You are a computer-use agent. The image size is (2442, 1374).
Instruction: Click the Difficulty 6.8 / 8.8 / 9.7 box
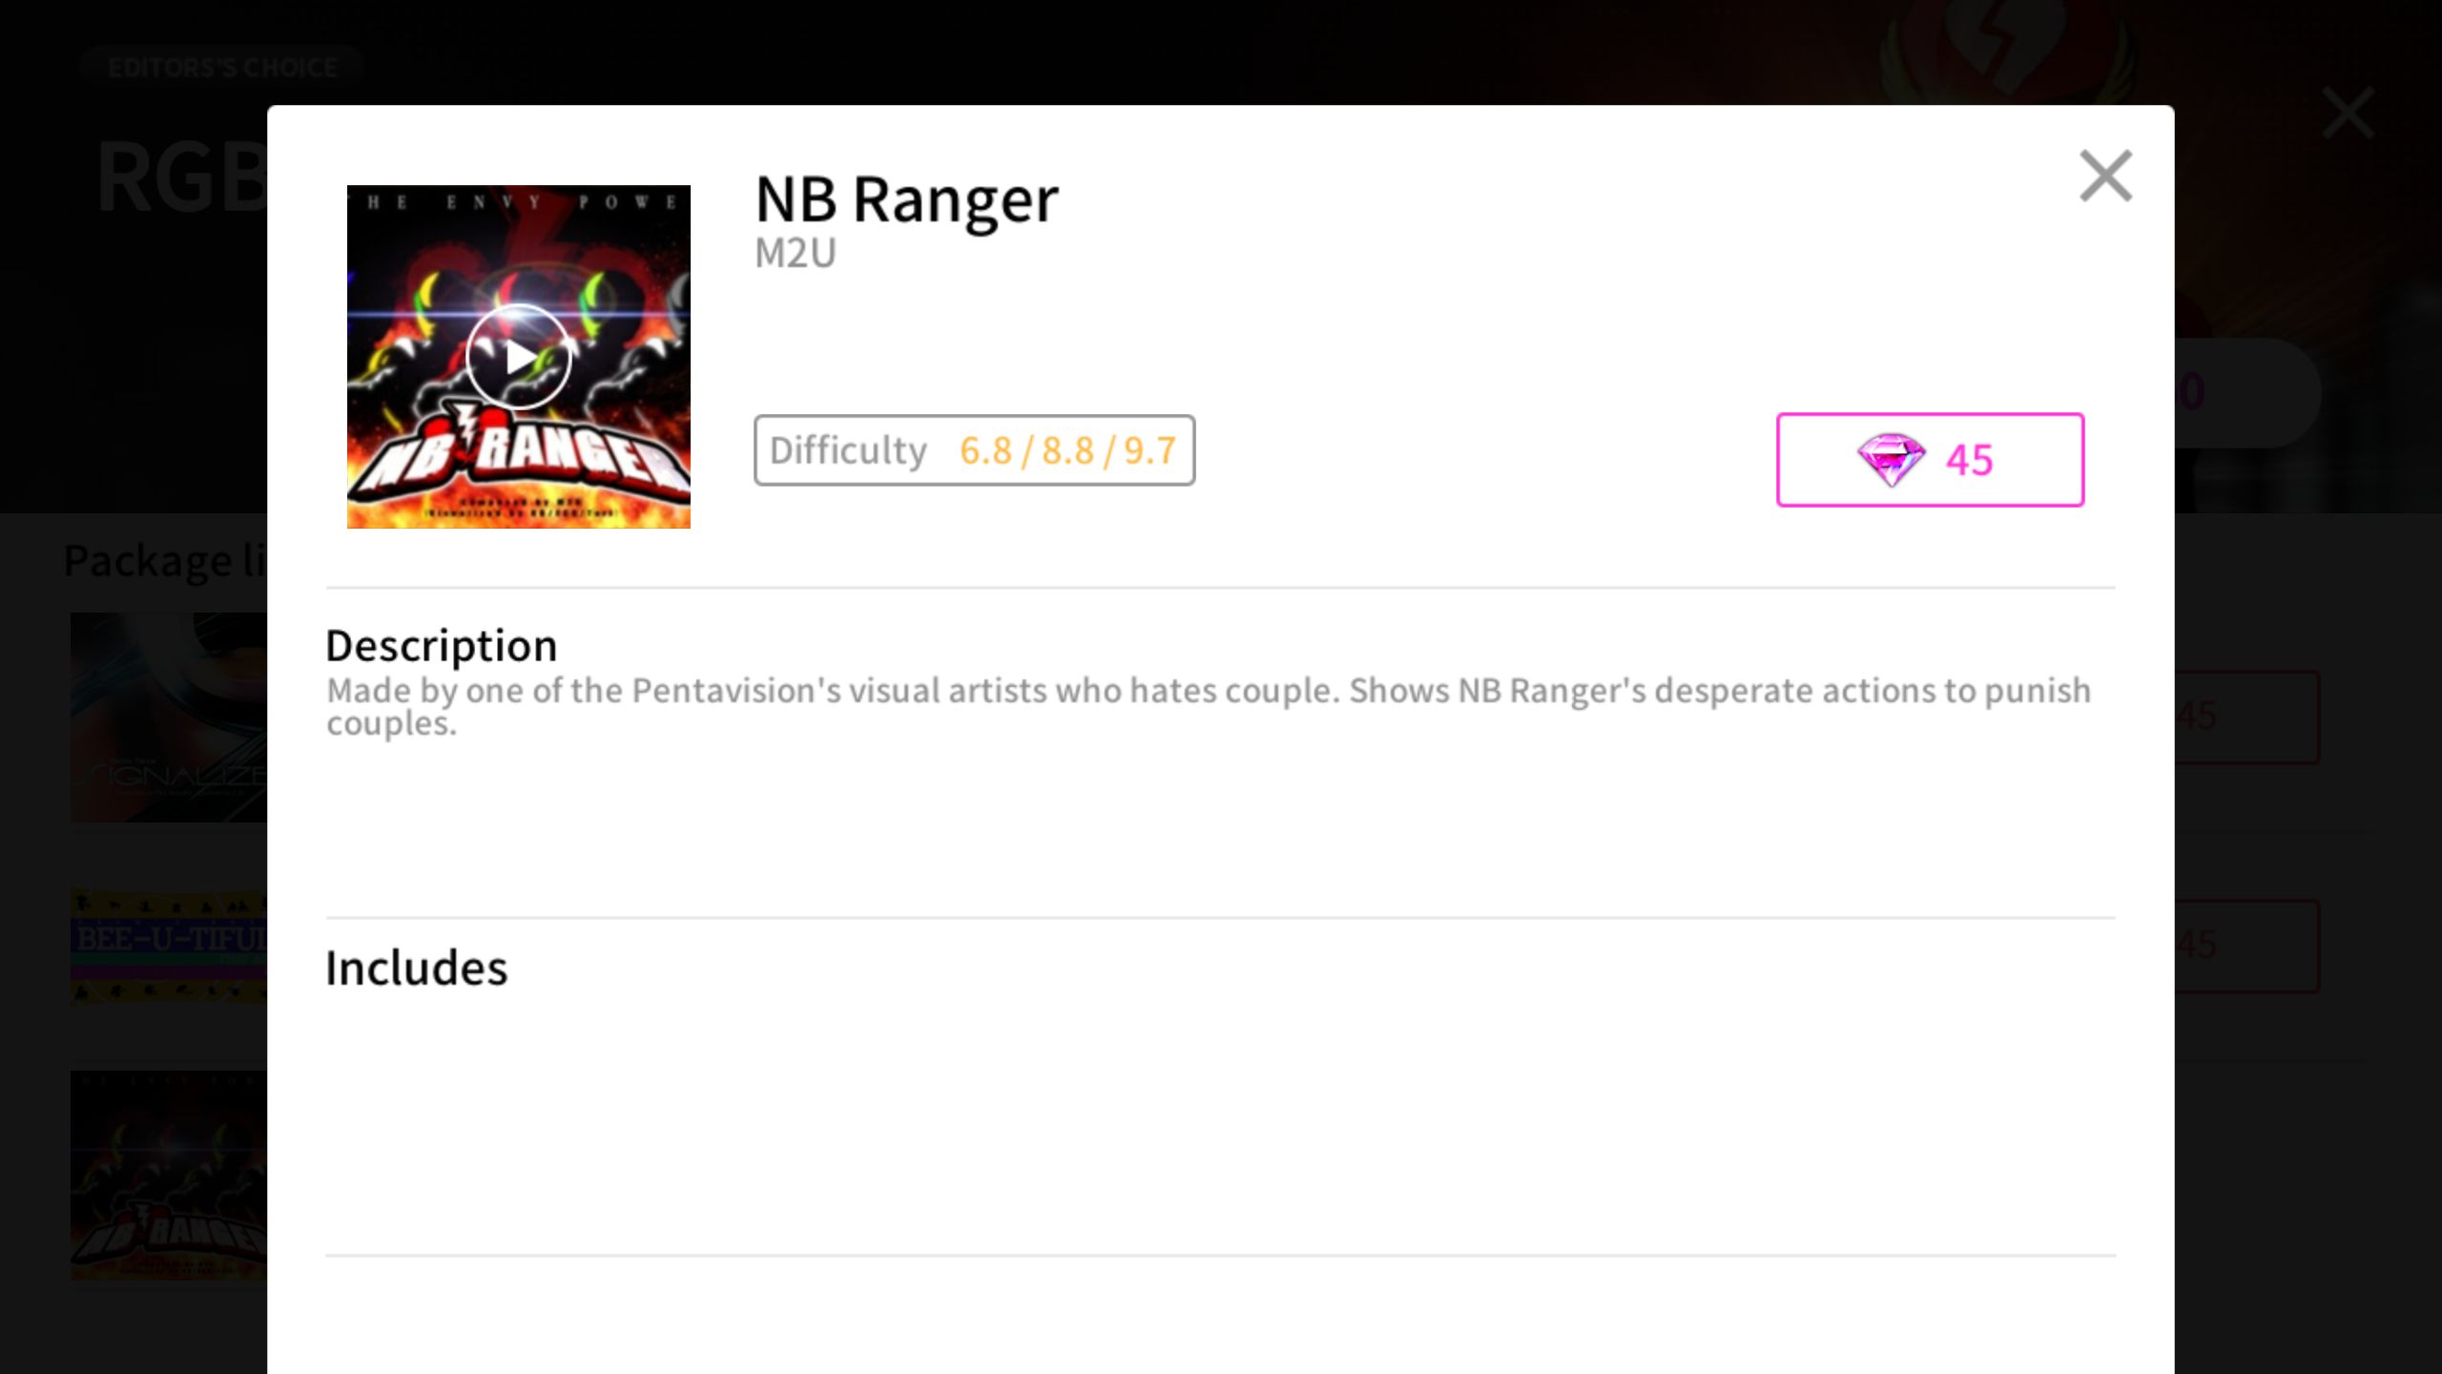(x=974, y=450)
